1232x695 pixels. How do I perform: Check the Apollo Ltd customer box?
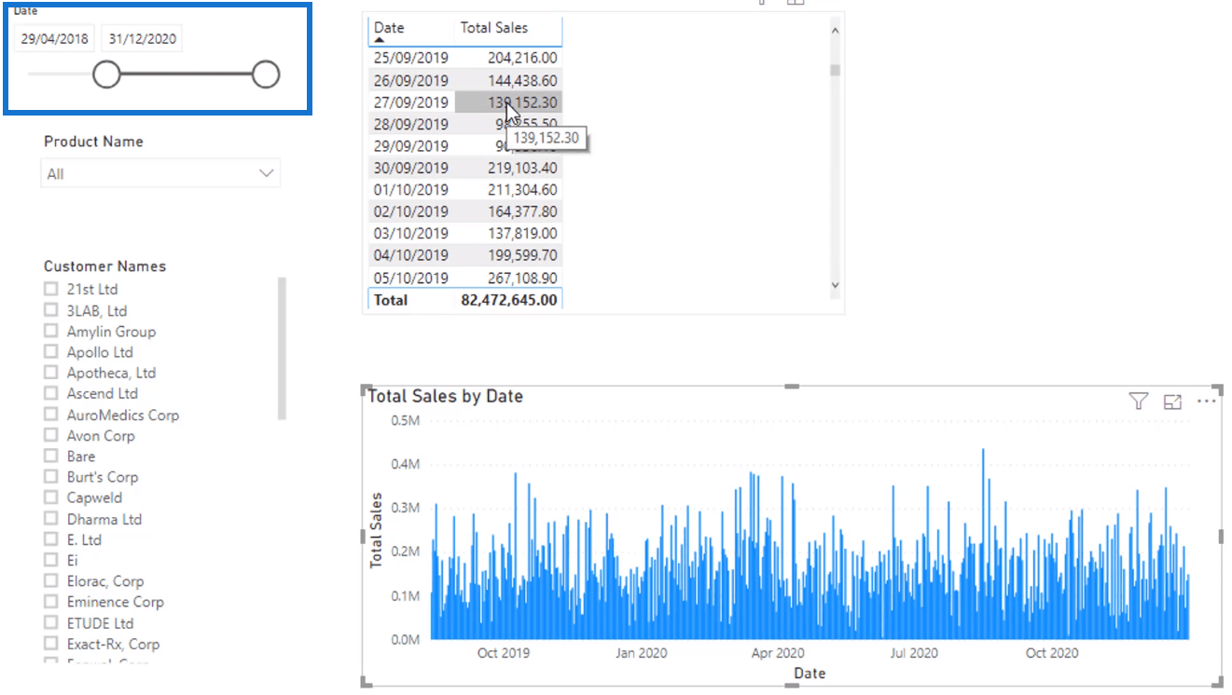[x=51, y=352]
